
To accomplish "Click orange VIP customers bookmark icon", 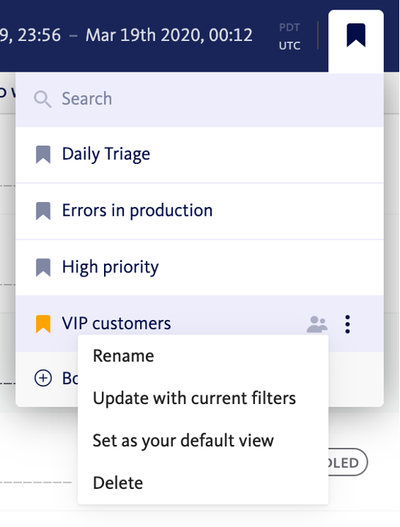I will point(43,324).
